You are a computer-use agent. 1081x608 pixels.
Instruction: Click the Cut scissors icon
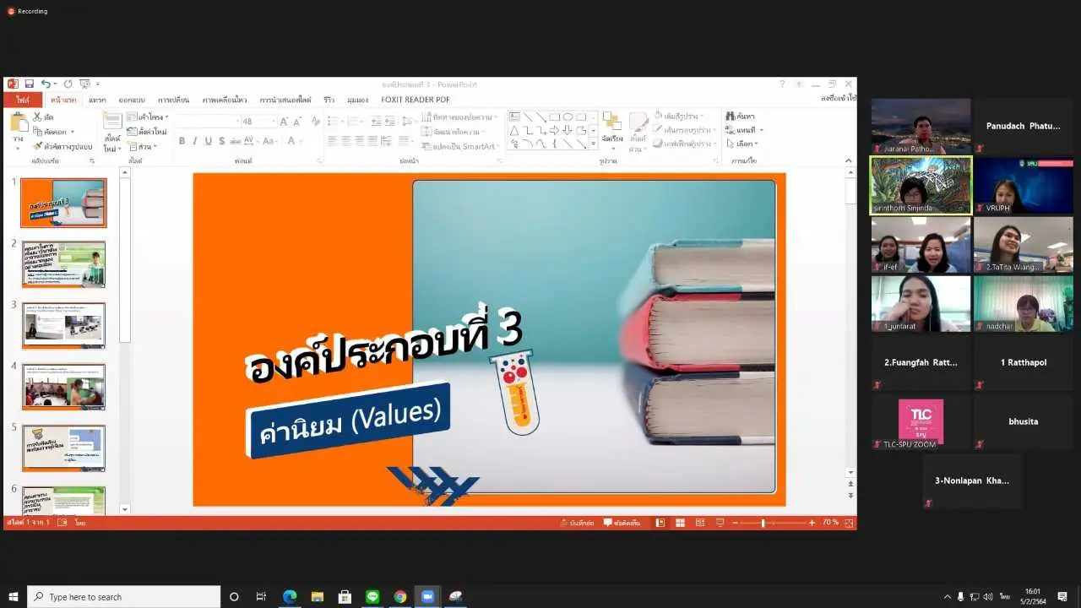[37, 117]
